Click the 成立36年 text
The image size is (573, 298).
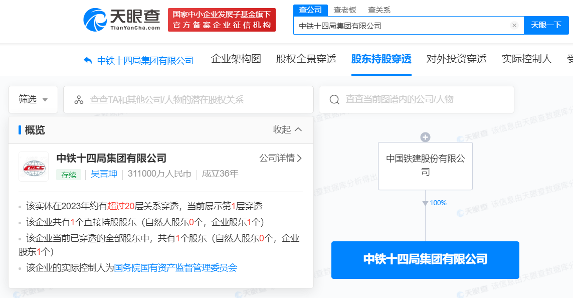pyautogui.click(x=220, y=174)
